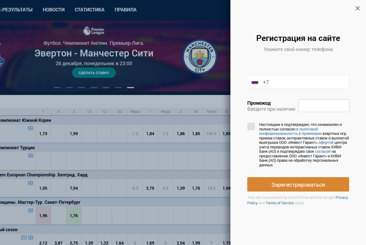Click the Russian flag country selector
Screen dimensions: 366x245
[255, 82]
